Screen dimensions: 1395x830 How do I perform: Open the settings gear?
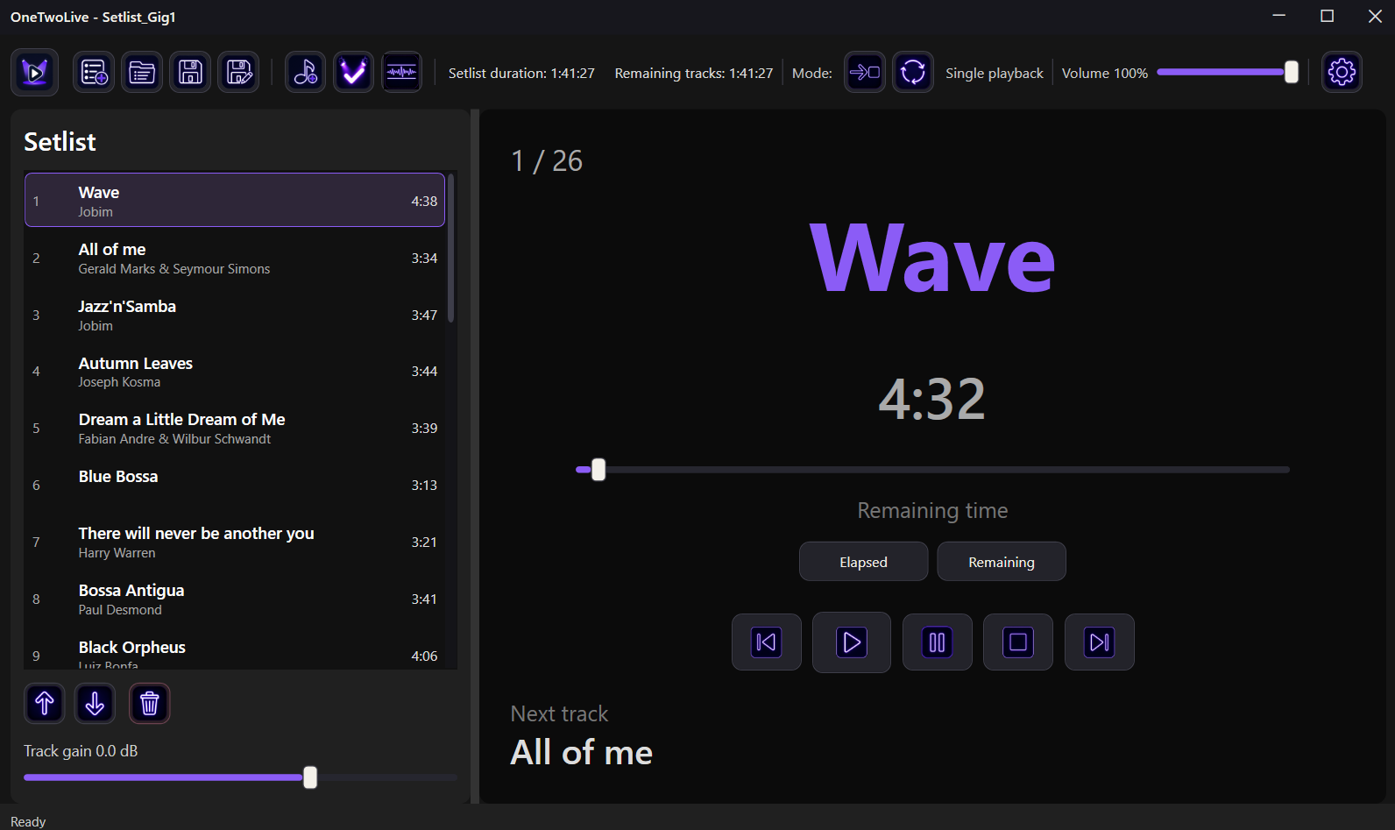click(x=1342, y=72)
